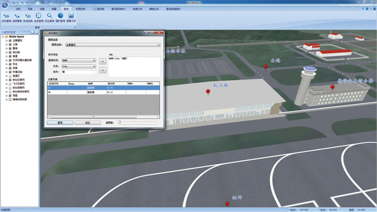Select the point-click query tool (点击查询)

click(x=6, y=17)
